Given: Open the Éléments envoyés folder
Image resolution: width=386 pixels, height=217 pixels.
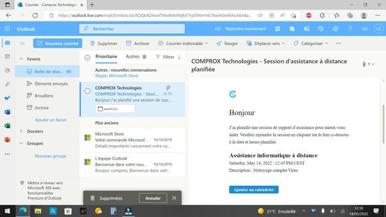Looking at the screenshot, I should tap(47, 84).
